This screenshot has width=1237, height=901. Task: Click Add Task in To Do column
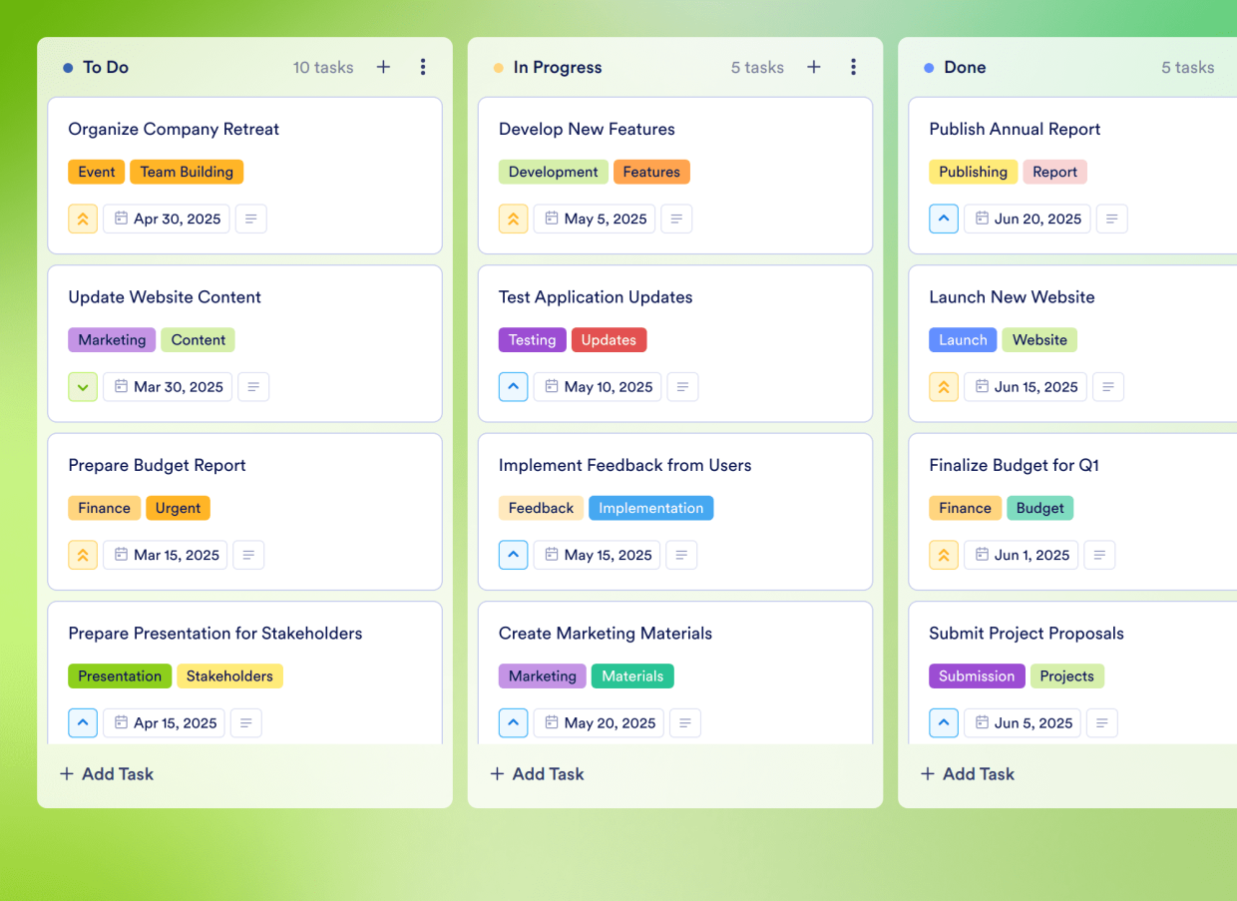[107, 773]
